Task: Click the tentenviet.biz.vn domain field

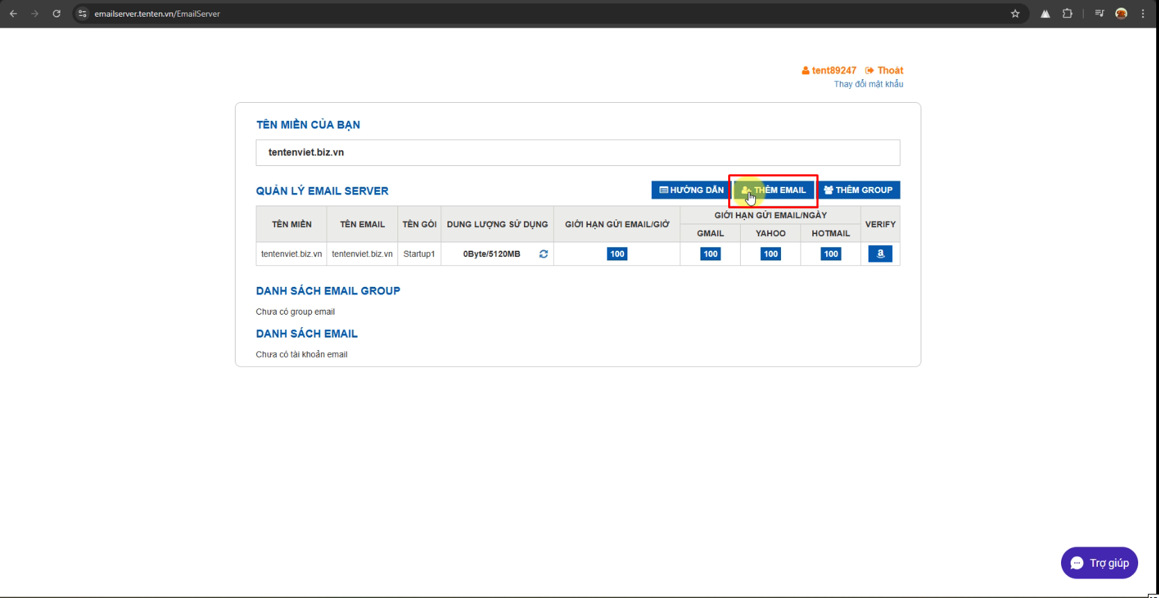Action: pyautogui.click(x=578, y=153)
